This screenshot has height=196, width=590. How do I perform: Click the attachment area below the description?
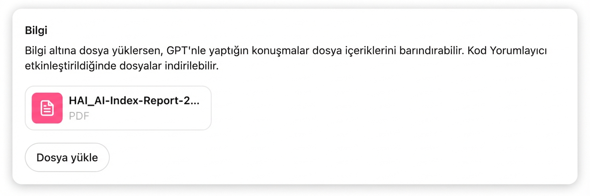118,108
